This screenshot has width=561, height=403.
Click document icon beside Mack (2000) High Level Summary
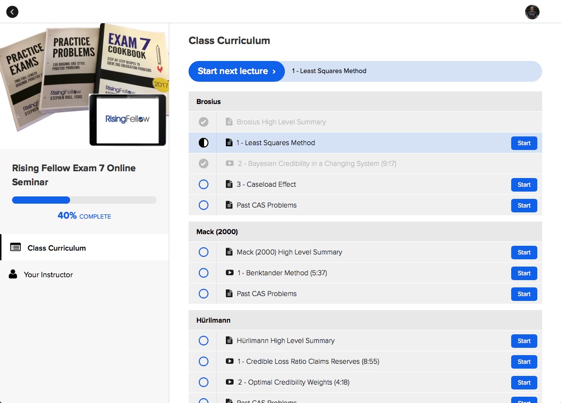coord(229,252)
